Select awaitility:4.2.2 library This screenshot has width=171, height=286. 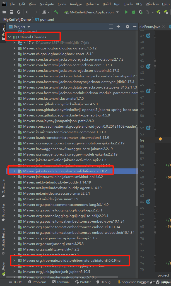[51, 249]
